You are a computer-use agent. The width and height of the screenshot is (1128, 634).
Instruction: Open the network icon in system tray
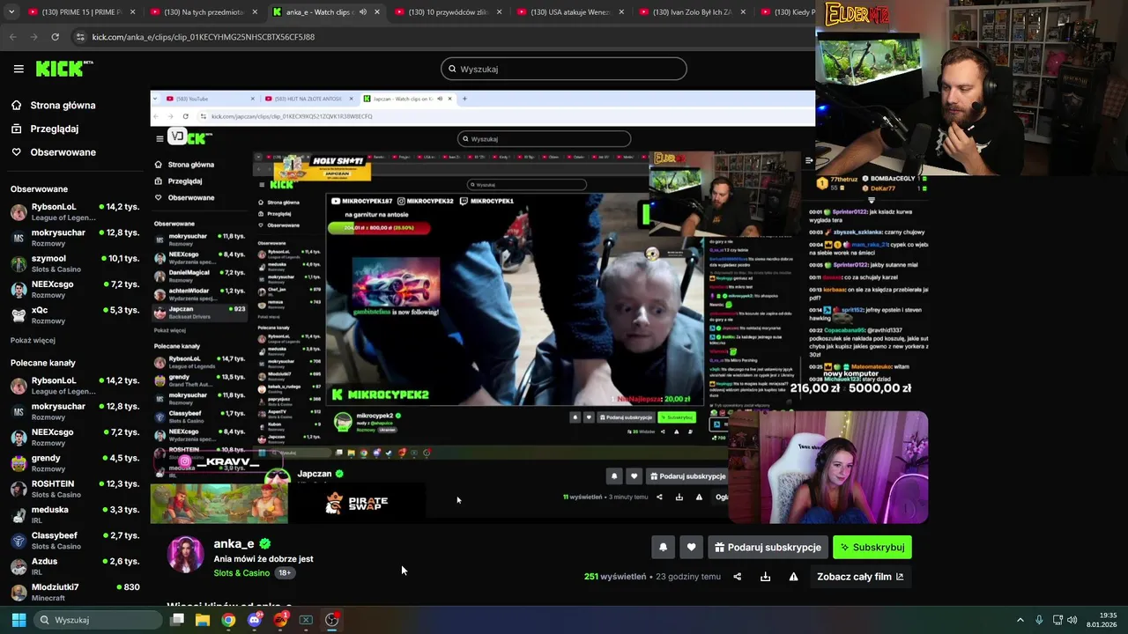pos(1057,620)
